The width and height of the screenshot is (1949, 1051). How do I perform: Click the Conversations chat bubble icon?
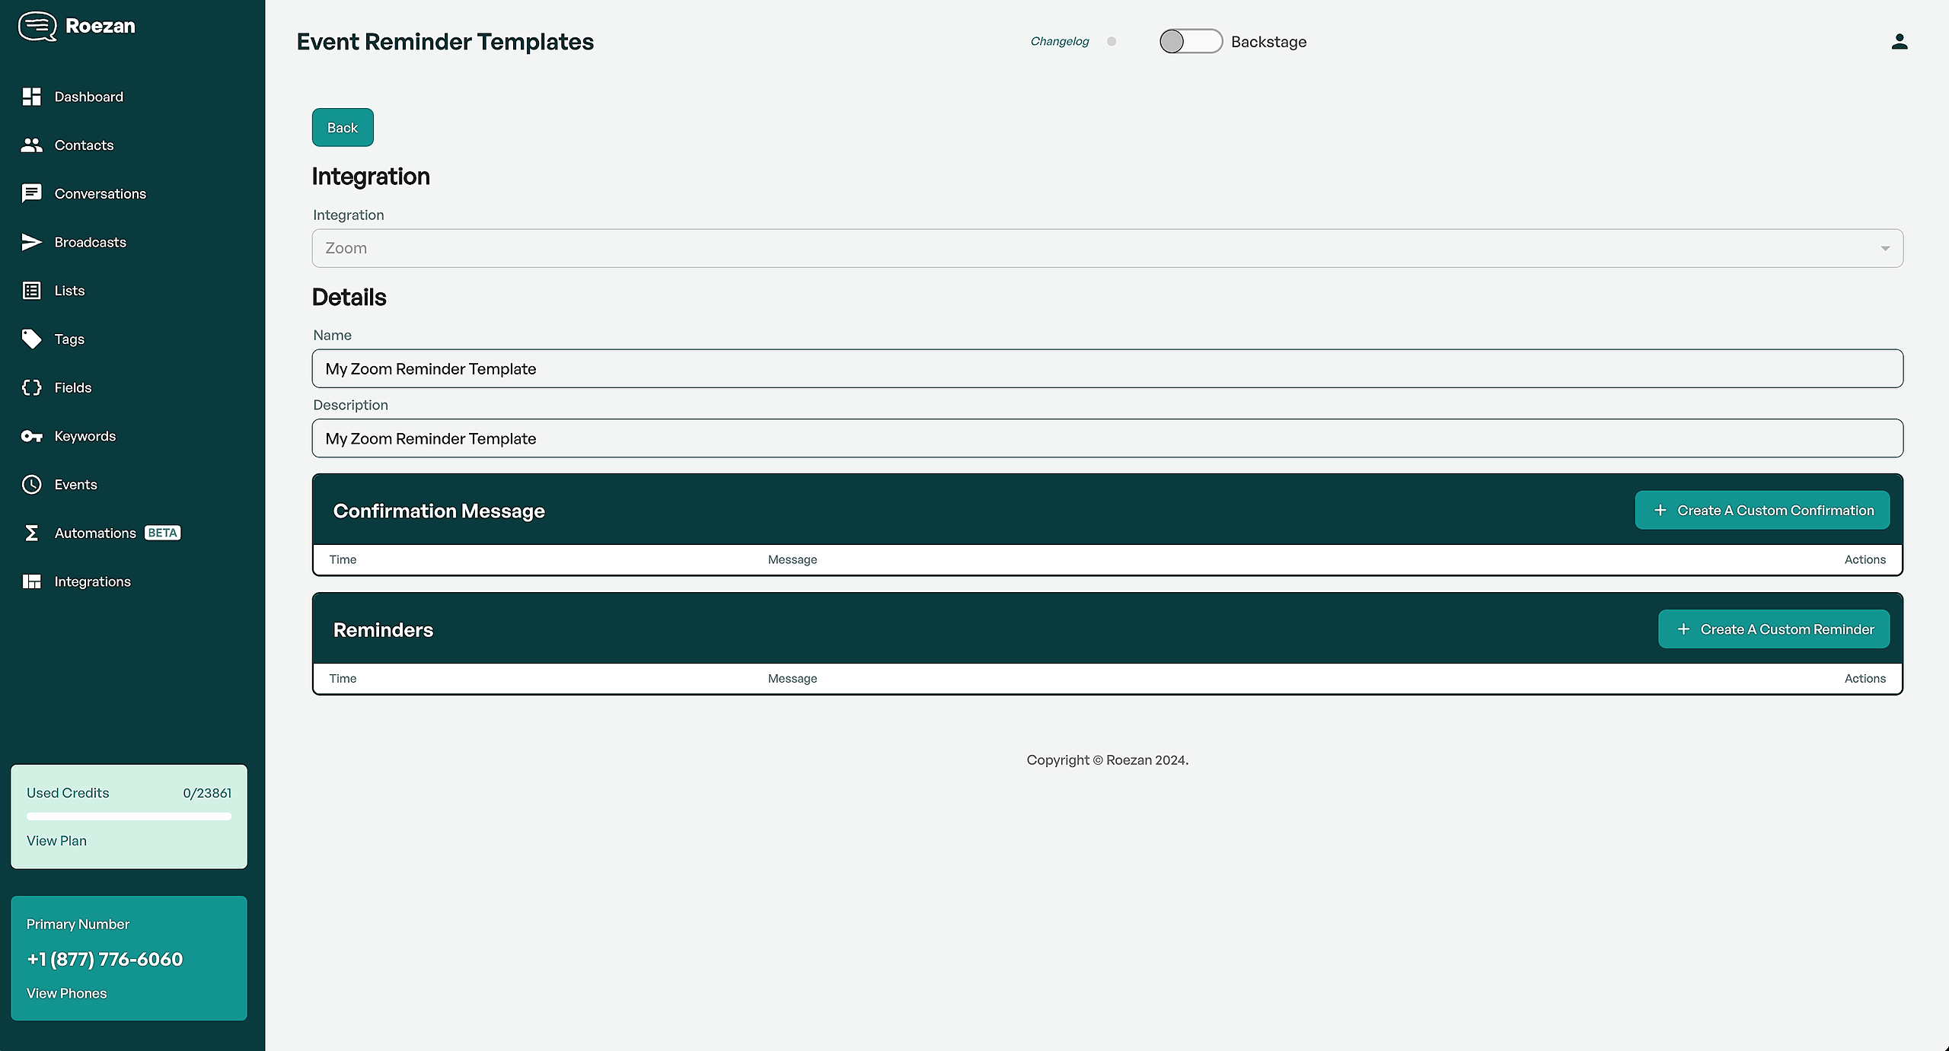point(31,193)
